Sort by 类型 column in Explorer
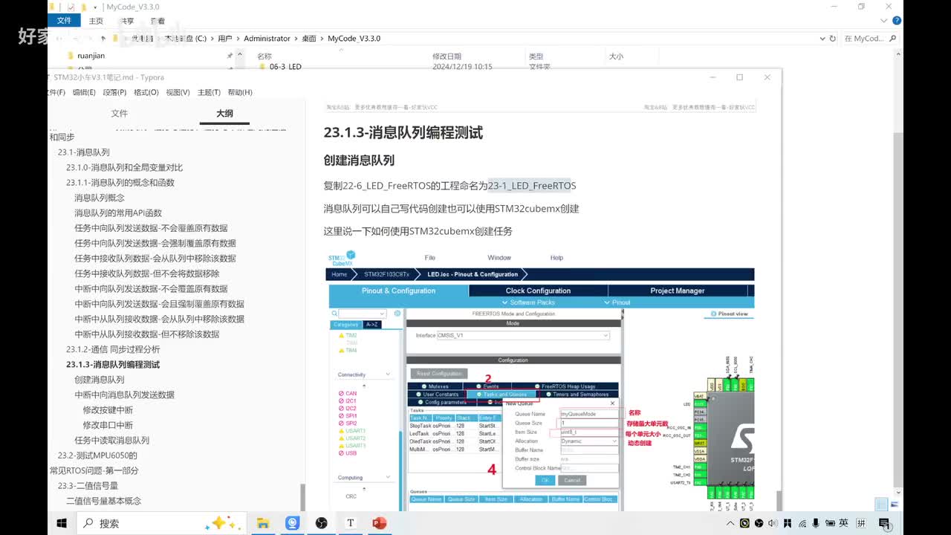This screenshot has width=951, height=535. (536, 56)
